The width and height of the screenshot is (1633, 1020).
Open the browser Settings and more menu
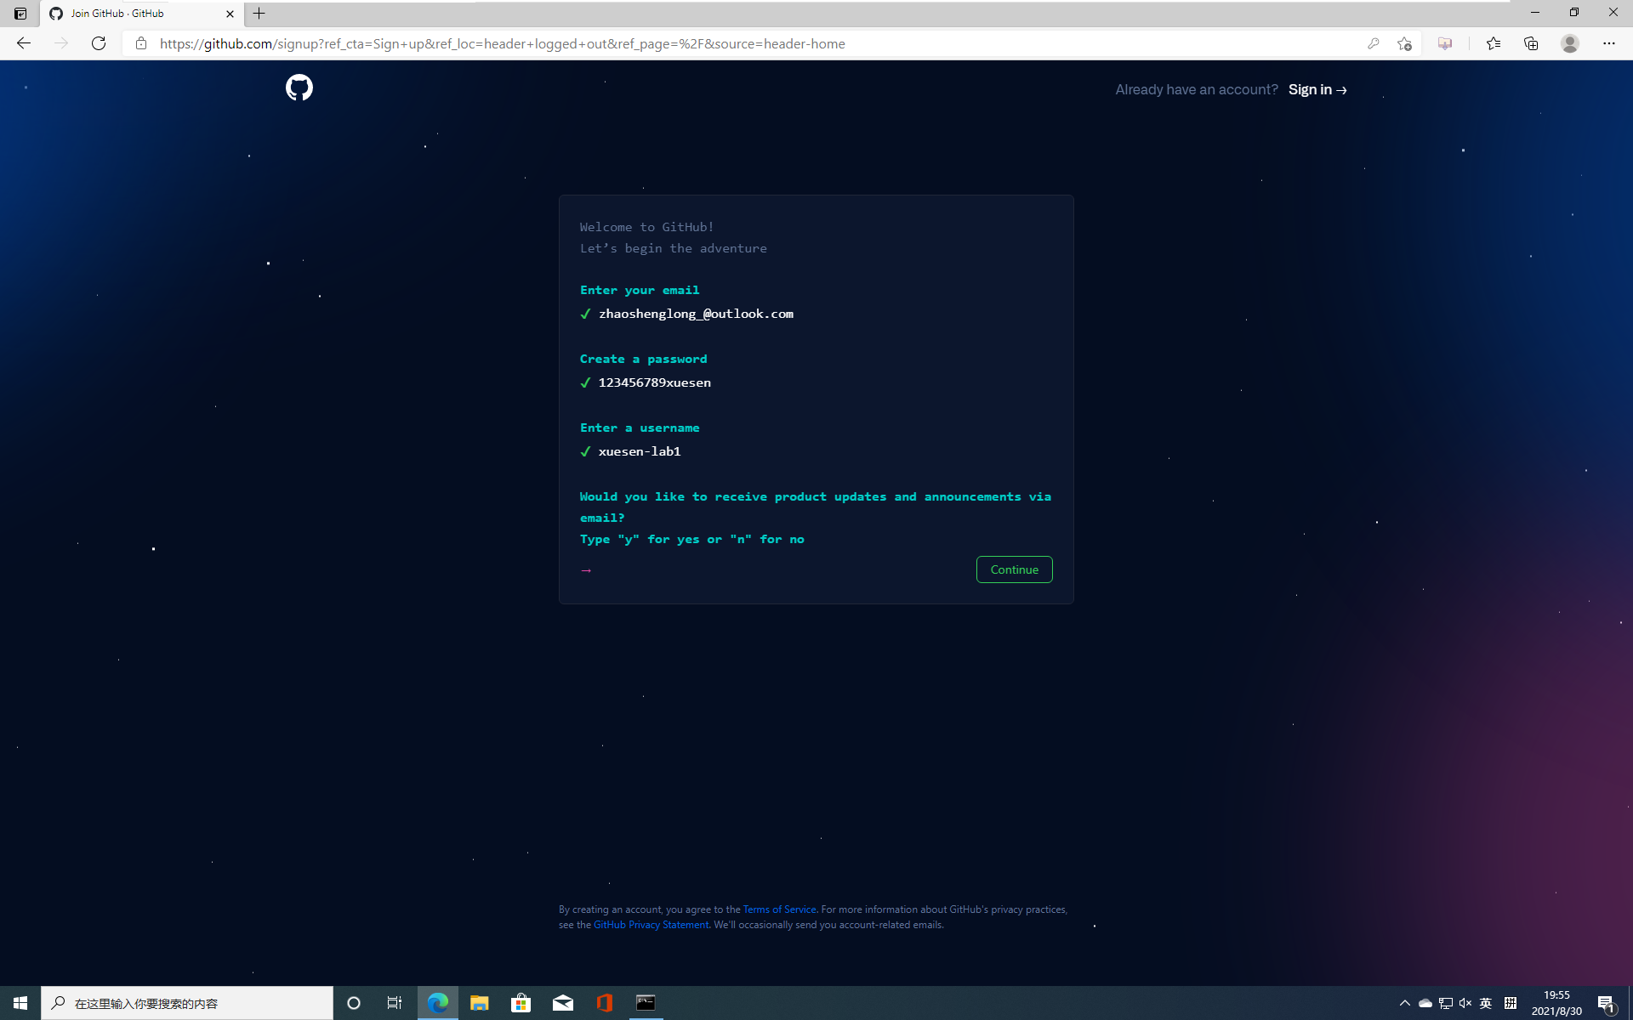[x=1608, y=43]
